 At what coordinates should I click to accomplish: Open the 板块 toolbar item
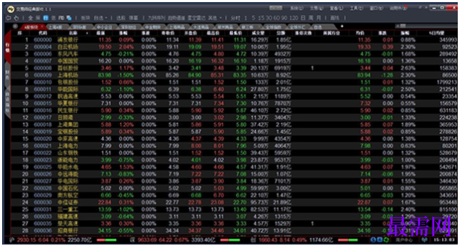[x=85, y=18]
